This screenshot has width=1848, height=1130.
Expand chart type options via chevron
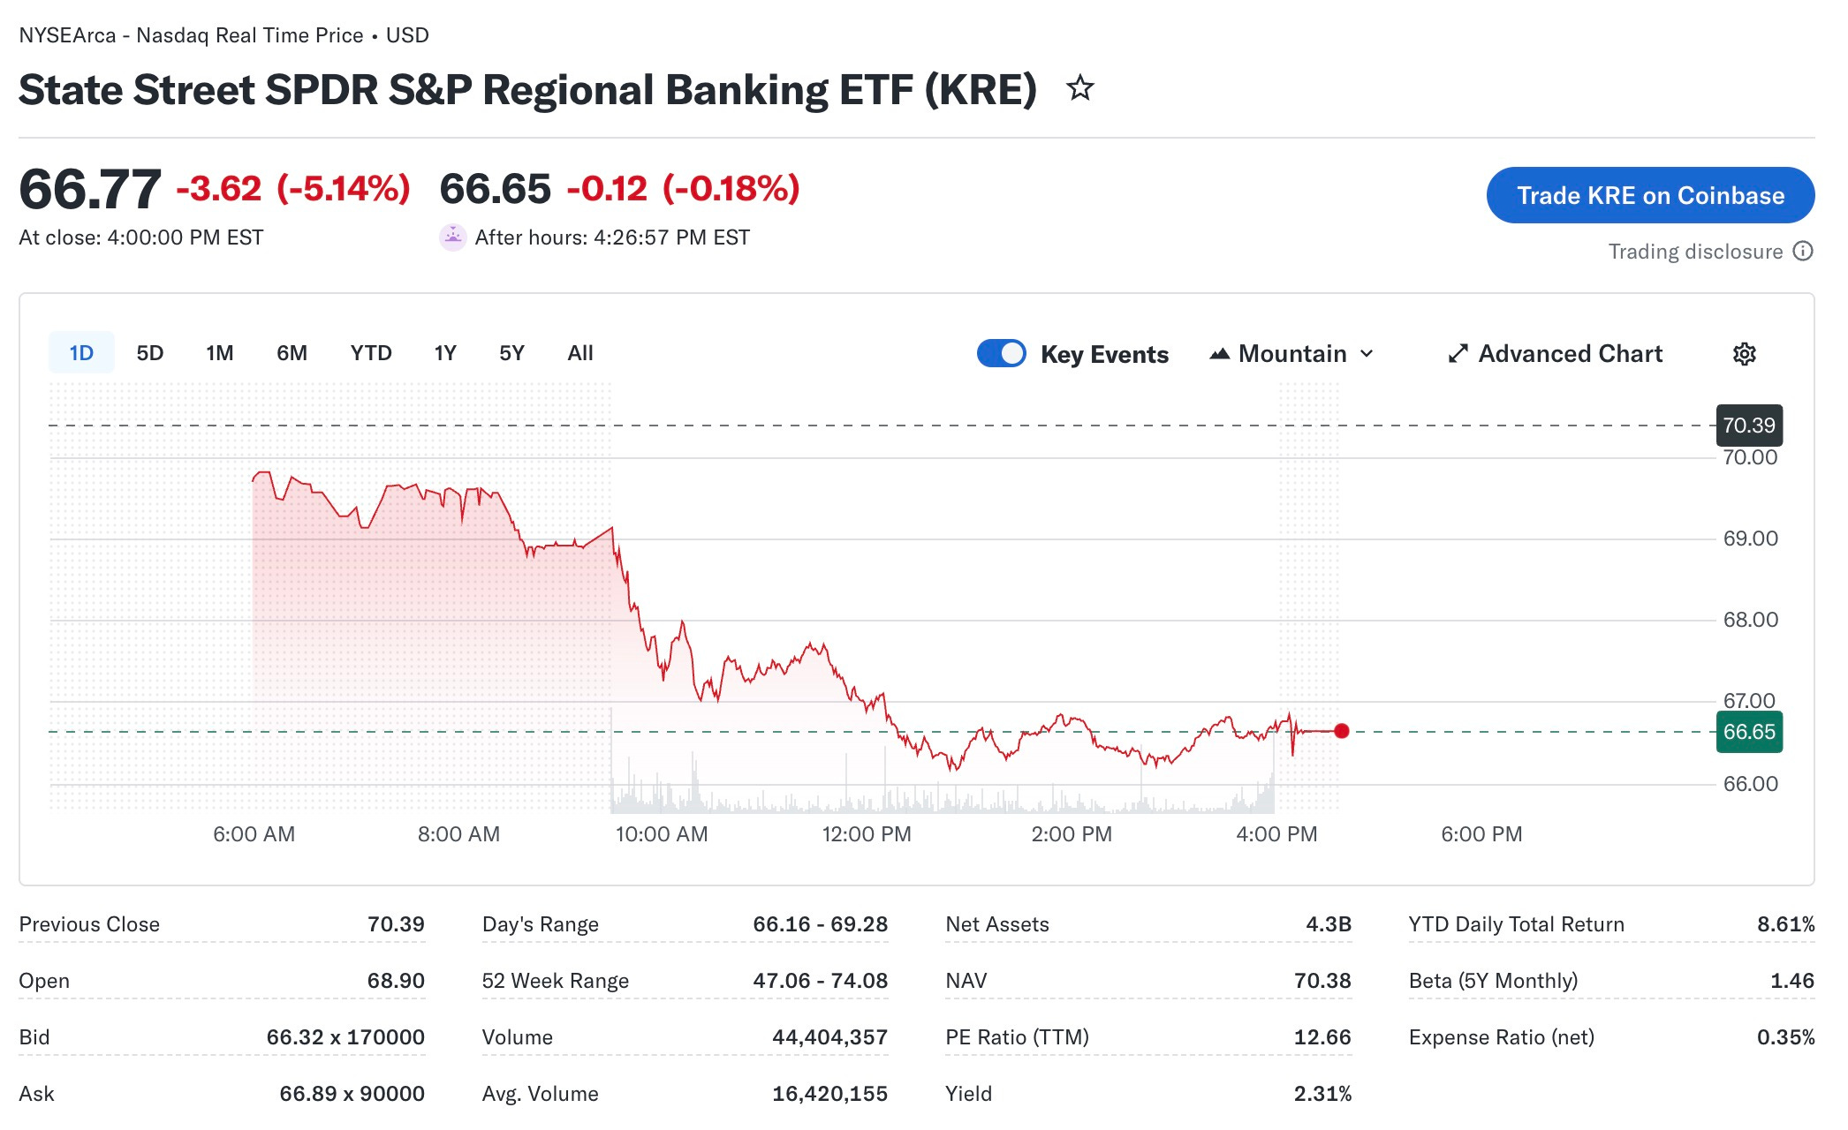[1367, 354]
